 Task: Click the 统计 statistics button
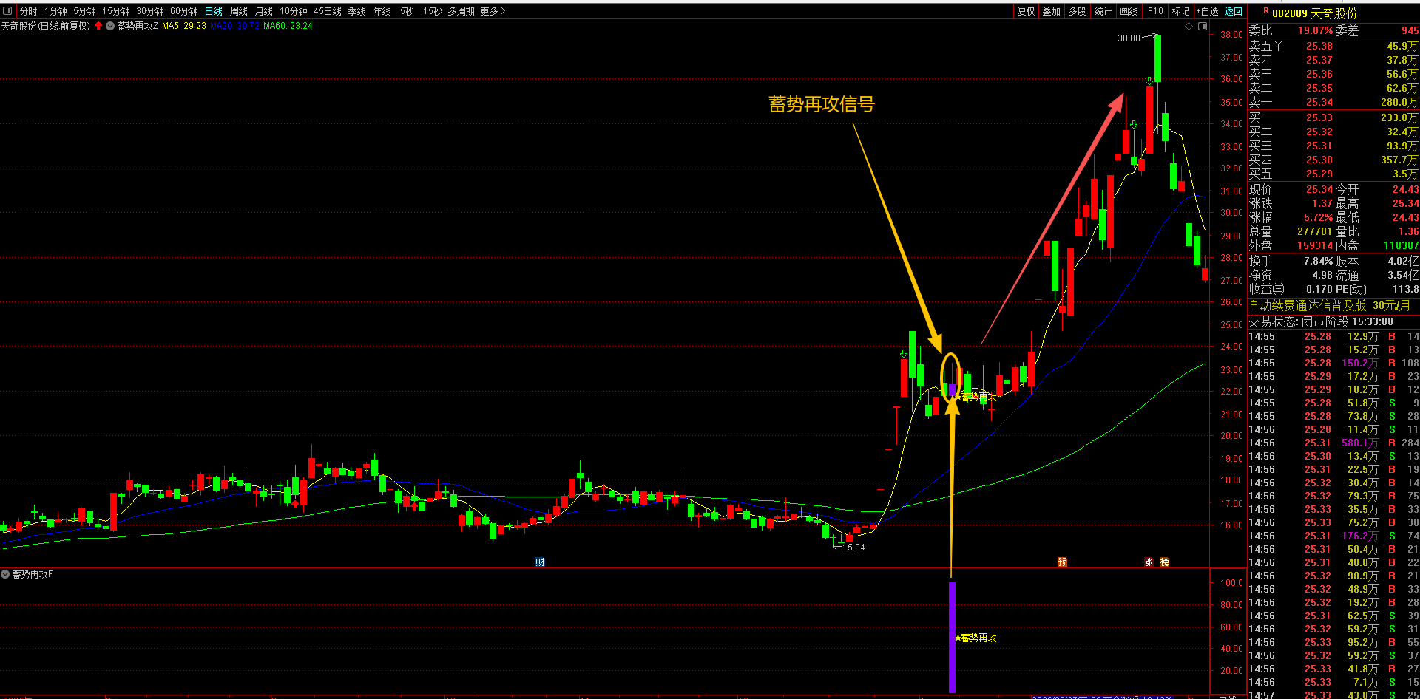click(x=1103, y=11)
